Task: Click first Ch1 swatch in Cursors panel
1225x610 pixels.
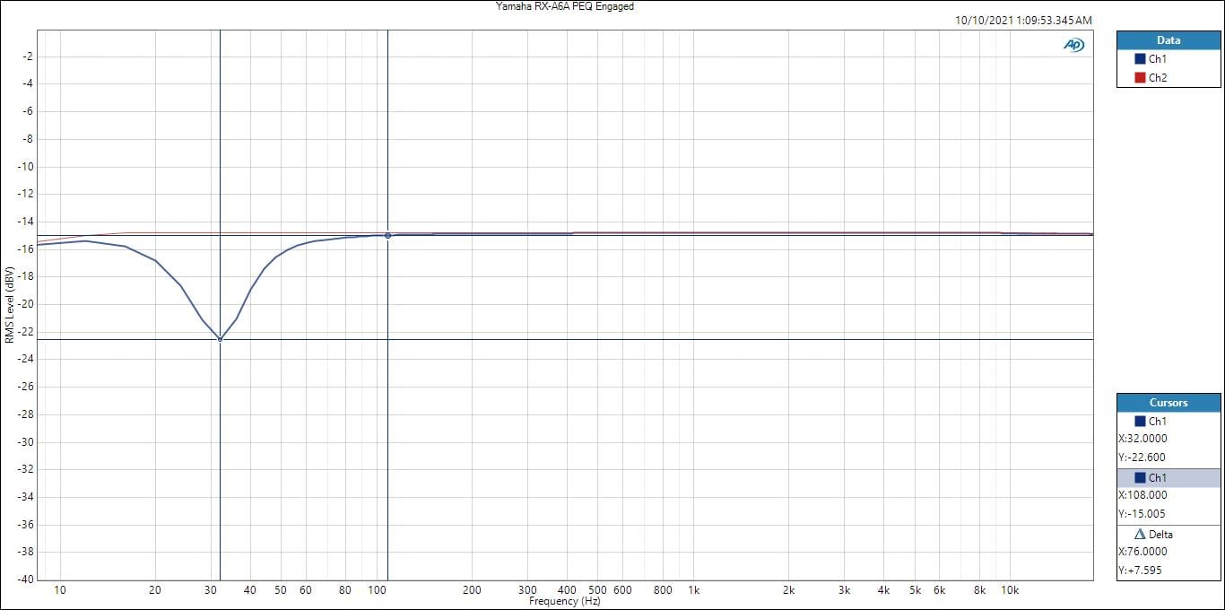Action: tap(1140, 421)
